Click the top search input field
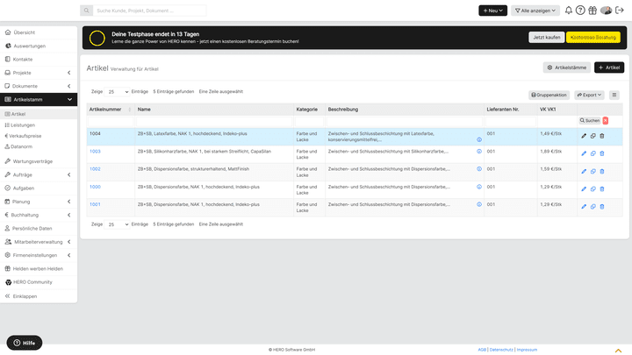 coord(149,11)
